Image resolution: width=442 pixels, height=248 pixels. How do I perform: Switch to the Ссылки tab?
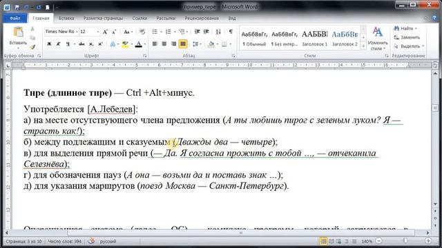140,18
